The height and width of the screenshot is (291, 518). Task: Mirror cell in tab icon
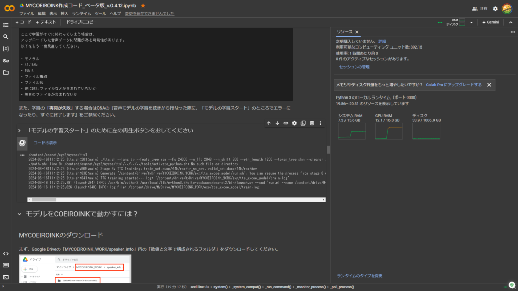click(x=303, y=123)
